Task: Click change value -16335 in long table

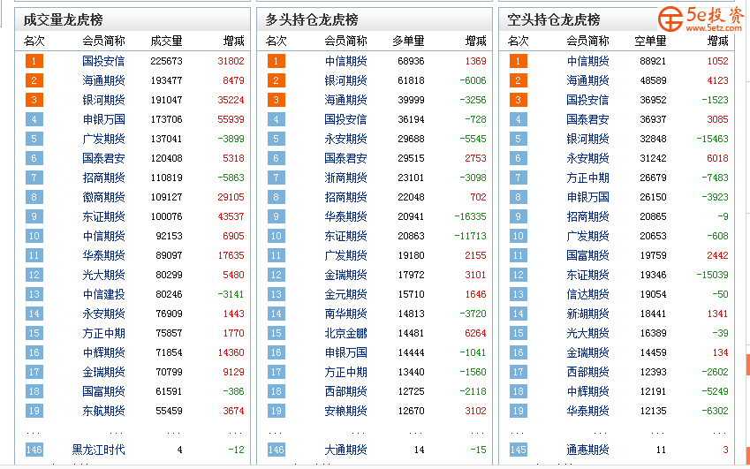Action: (x=470, y=216)
